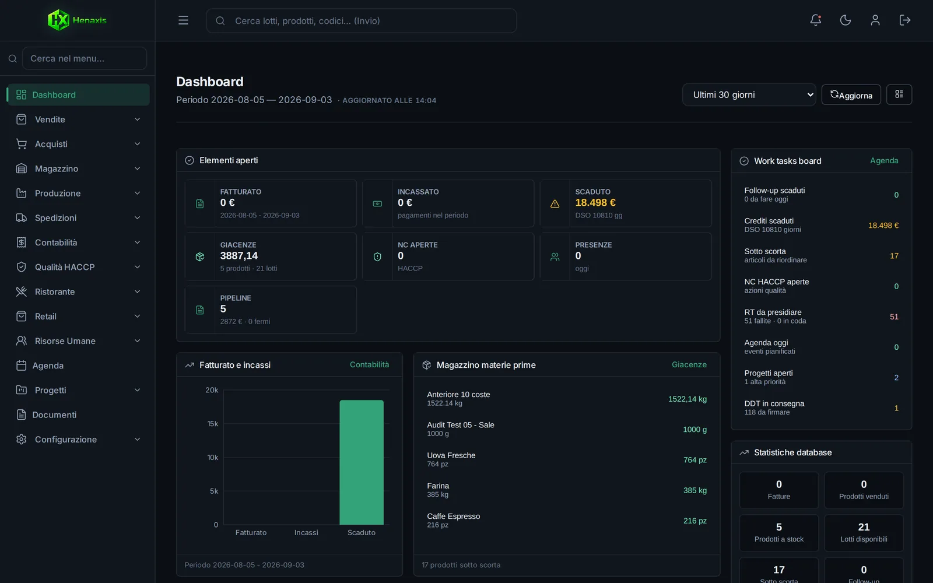Expand the Progetti menu chevron

tap(138, 390)
